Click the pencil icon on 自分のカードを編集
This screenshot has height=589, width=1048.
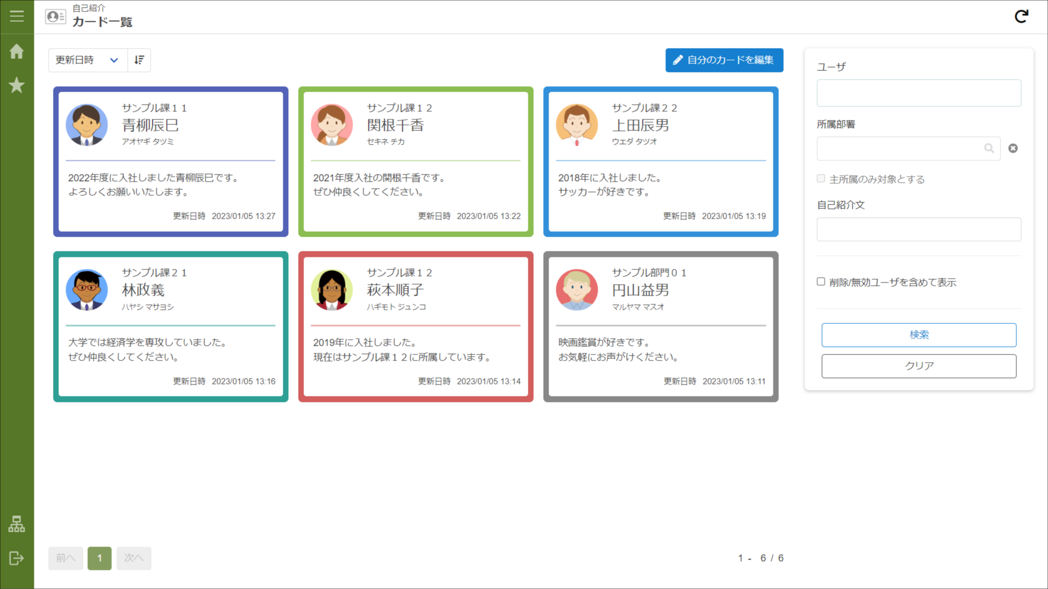(x=678, y=60)
